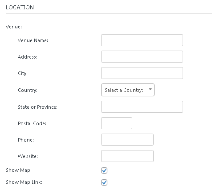212x190 pixels.
Task: Click the Show Map Link label
Action: [24, 182]
